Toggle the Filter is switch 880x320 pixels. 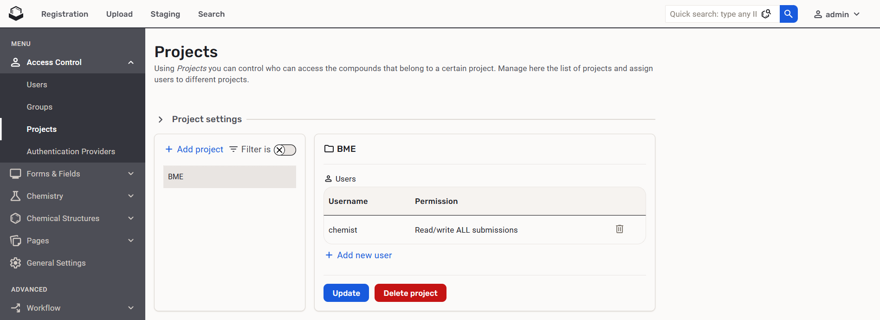285,150
